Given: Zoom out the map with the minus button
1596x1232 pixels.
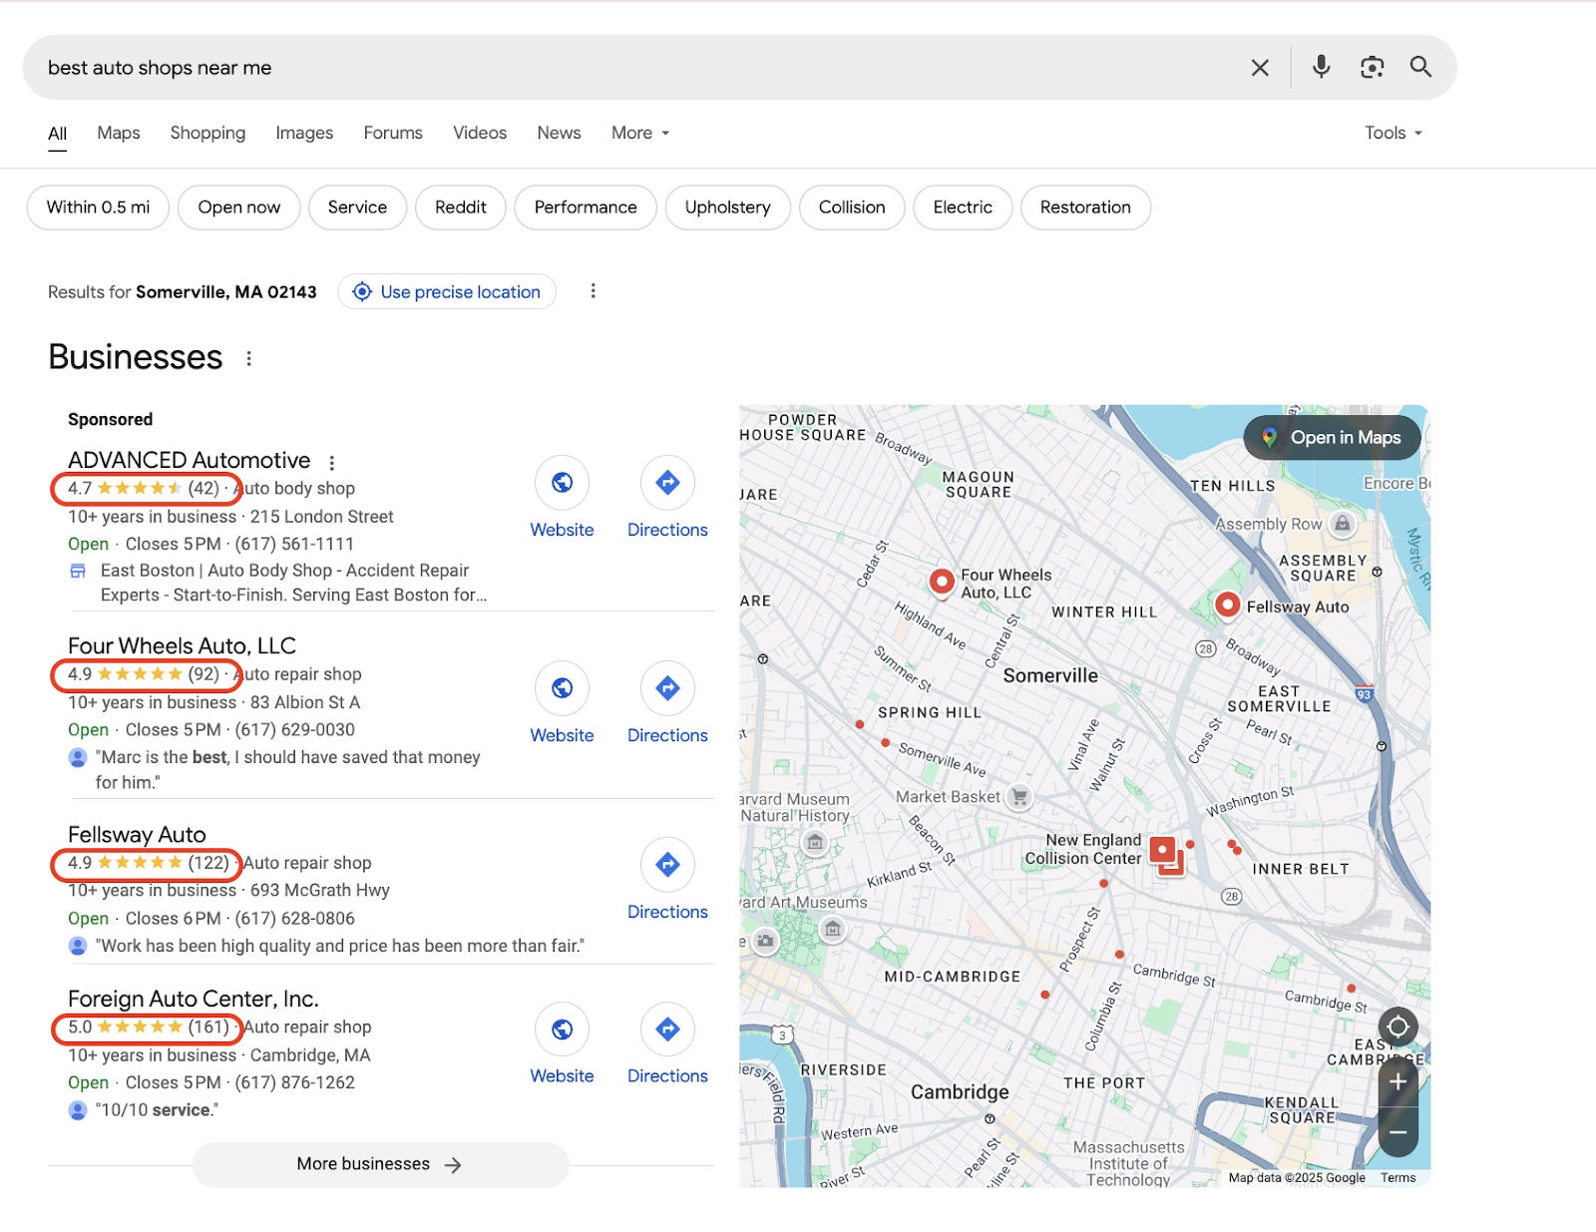Looking at the screenshot, I should [1397, 1132].
